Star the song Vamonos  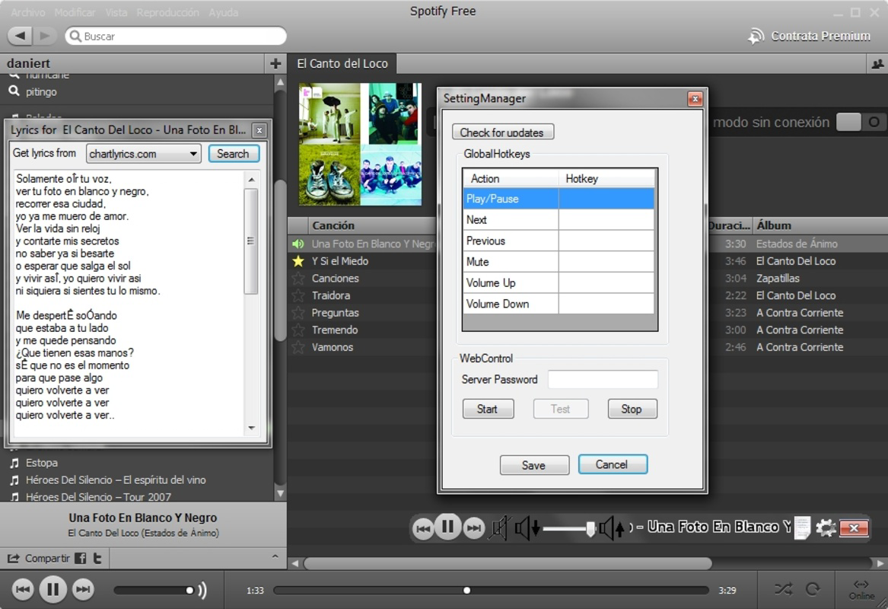pos(298,347)
